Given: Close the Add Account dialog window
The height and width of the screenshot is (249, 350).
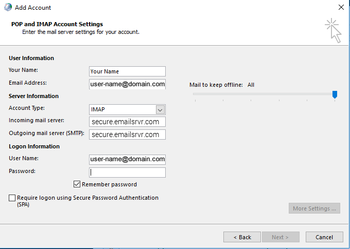Looking at the screenshot, I should point(341,8).
